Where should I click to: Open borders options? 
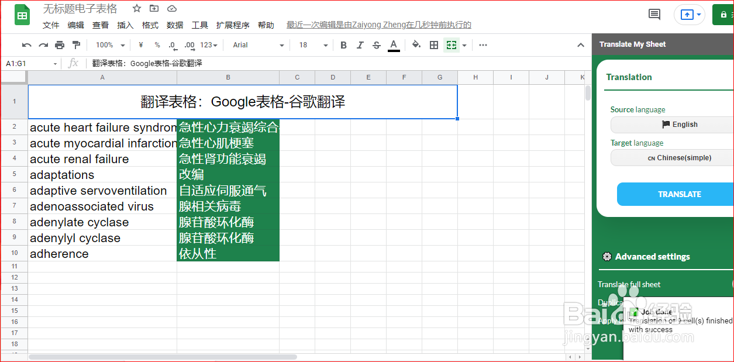tap(434, 45)
